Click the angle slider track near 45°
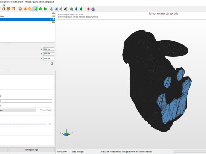 point(23,124)
